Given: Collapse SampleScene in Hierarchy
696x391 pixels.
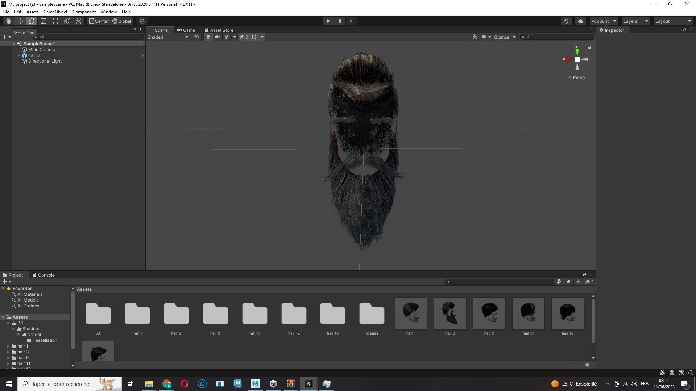Looking at the screenshot, I should coord(14,44).
